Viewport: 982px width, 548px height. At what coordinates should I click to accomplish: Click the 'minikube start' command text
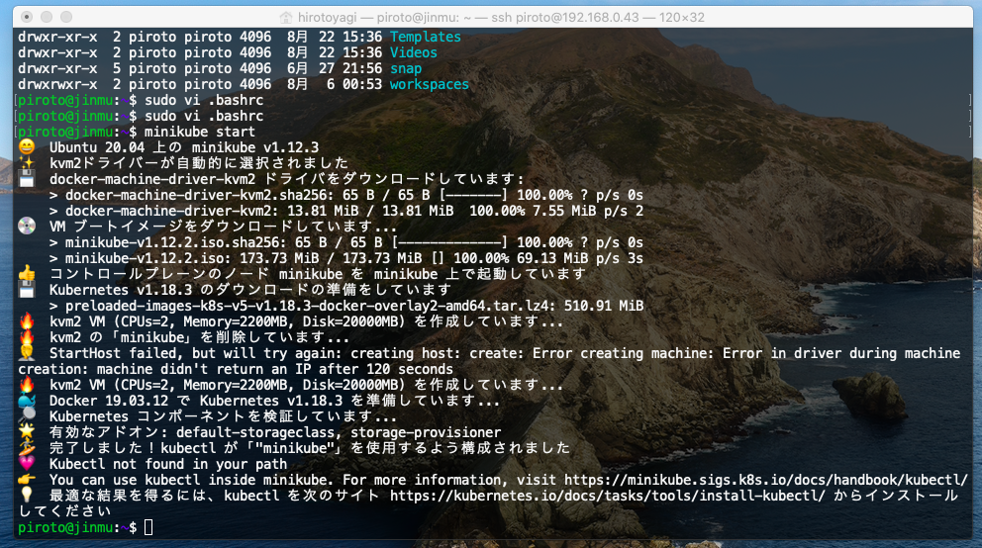click(199, 132)
